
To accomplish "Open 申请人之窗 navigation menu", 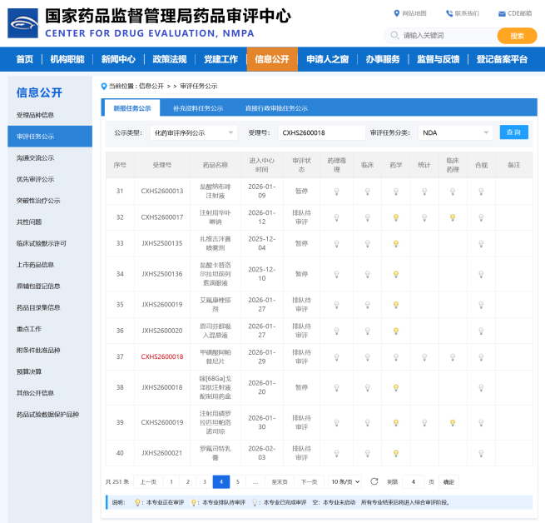I will click(328, 59).
